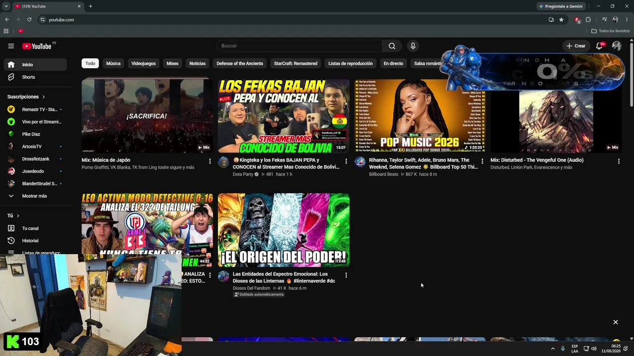Open the ¡SACRIFICA! mix thumbnail
Screen dimensions: 634x356
point(147,116)
